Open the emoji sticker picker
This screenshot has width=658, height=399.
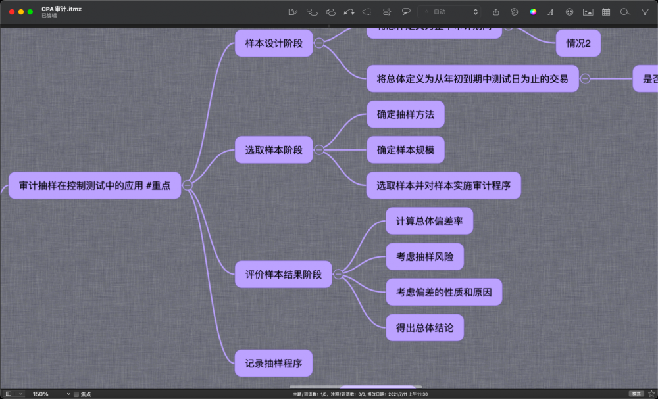coord(569,12)
